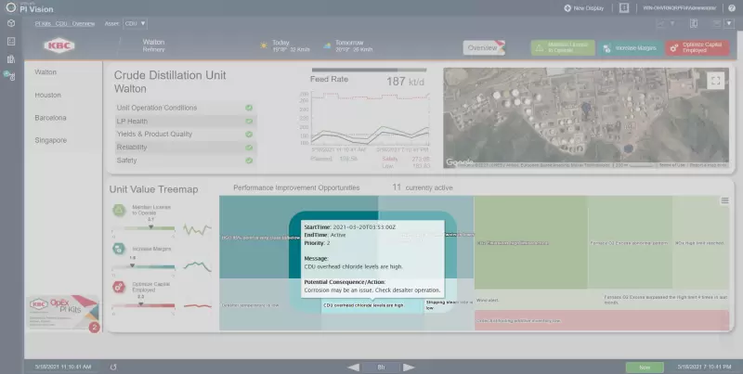
Task: Open the Unit Operation Conditions row
Action: [186, 108]
